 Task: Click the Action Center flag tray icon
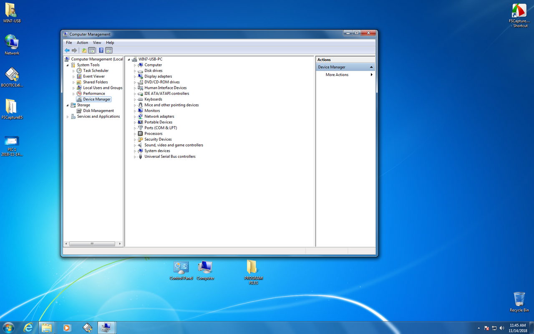coord(486,328)
